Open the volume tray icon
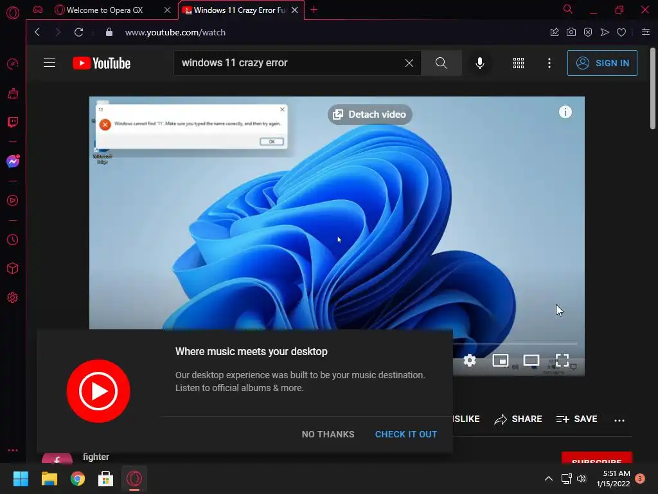This screenshot has height=494, width=658. coord(581,479)
